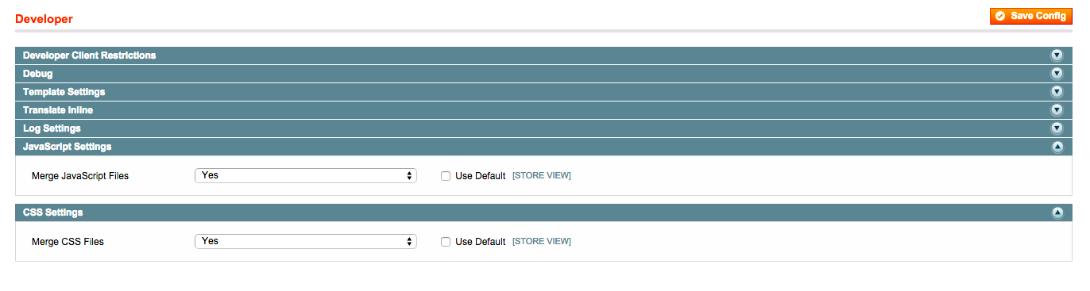The width and height of the screenshot is (1090, 291).
Task: Select the Template Settings header bar
Action: 541,92
